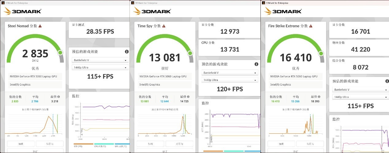Open the 1440p Ultra dropdown in the Fire Strike Extreme window
This screenshot has width=389, height=153.
point(360,97)
